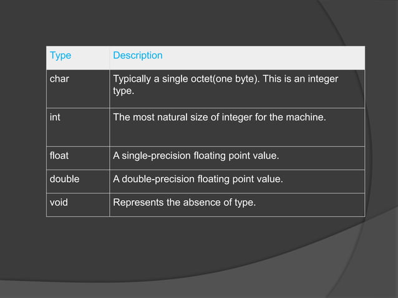Click the double-precision floating point description
Viewport: 398px width, 298px height.
(x=198, y=179)
